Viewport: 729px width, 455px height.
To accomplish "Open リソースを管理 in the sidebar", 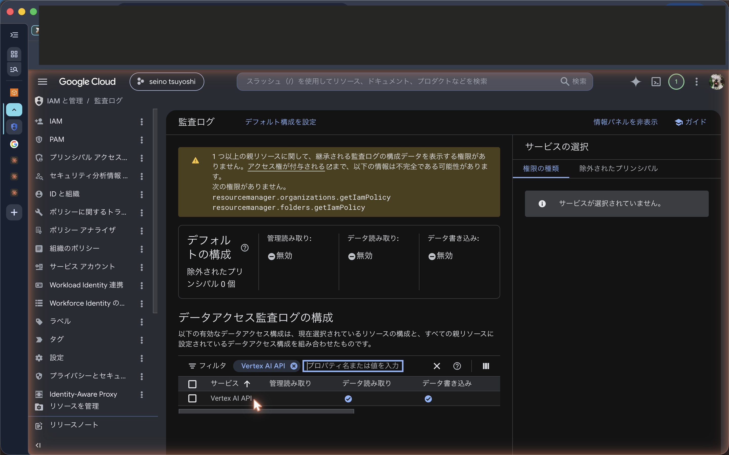I will pyautogui.click(x=74, y=406).
